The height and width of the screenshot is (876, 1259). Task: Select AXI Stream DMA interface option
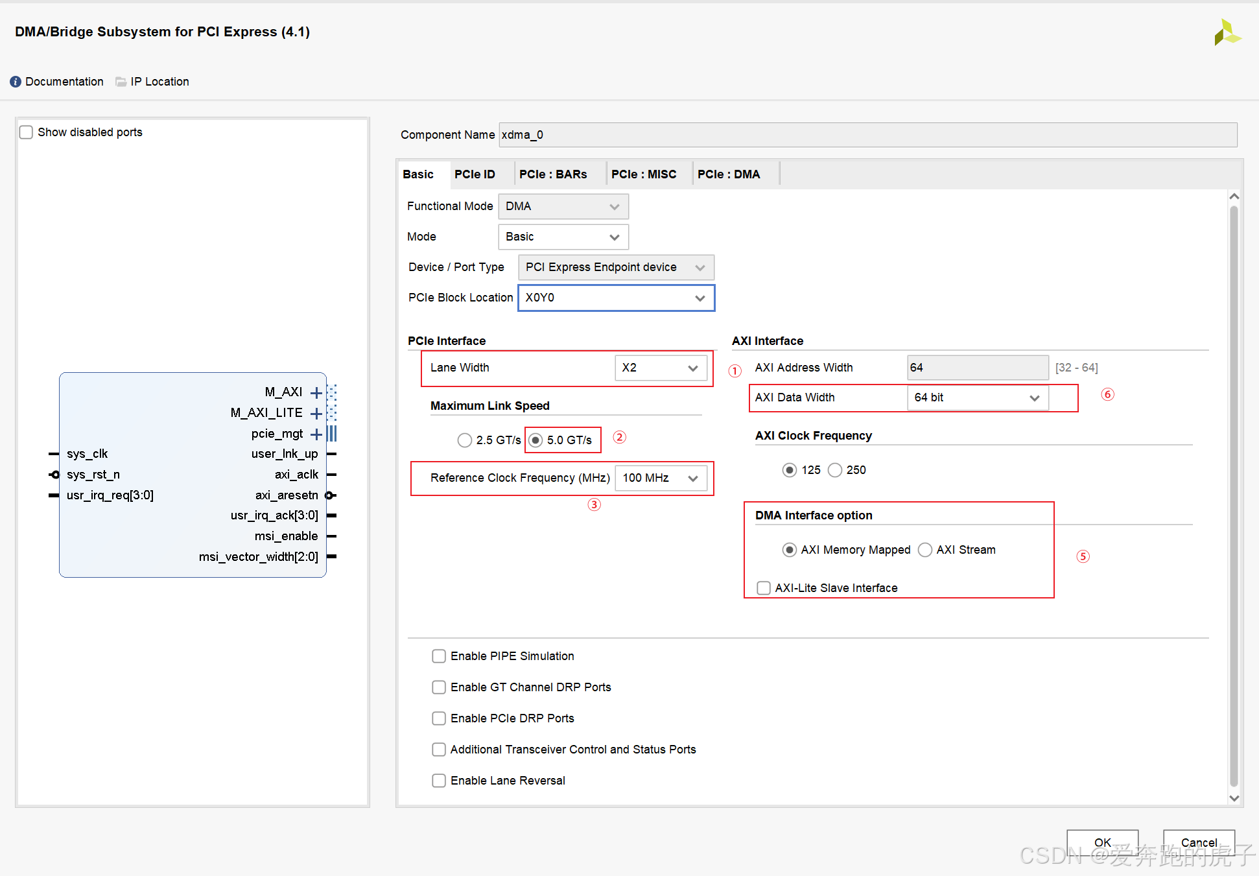(925, 550)
